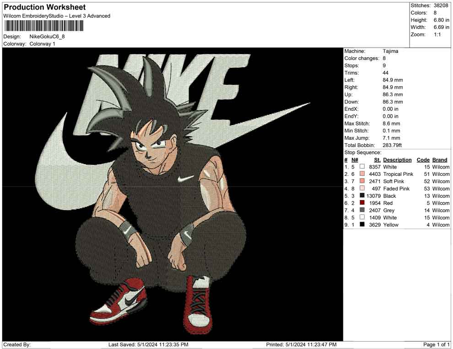Click the barcode under the worksheet title

click(x=43, y=26)
